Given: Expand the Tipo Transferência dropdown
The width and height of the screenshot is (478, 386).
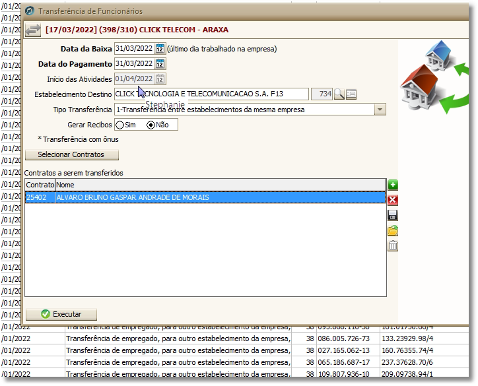Looking at the screenshot, I should click(380, 110).
